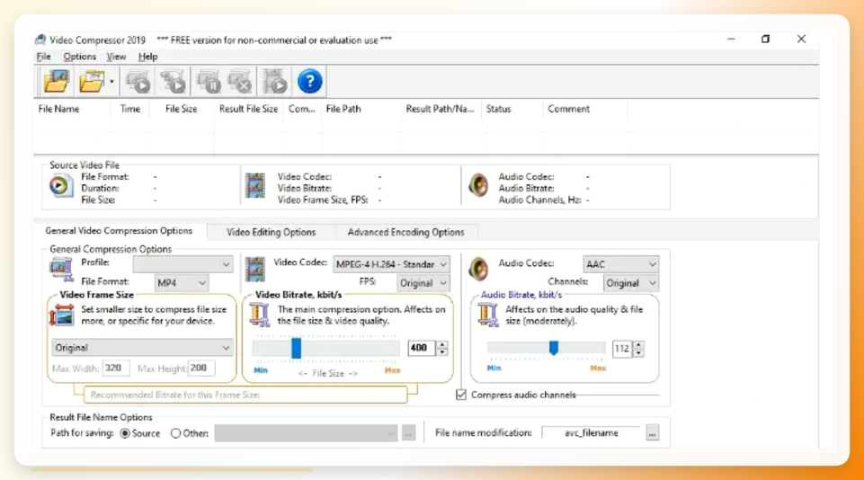Click the second greyed-out play icon in toolbar

tap(173, 82)
